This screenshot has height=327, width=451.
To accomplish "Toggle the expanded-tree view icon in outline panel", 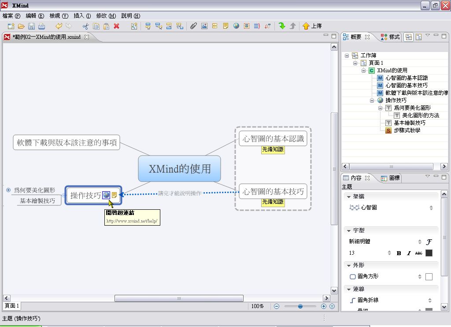I will click(x=408, y=37).
